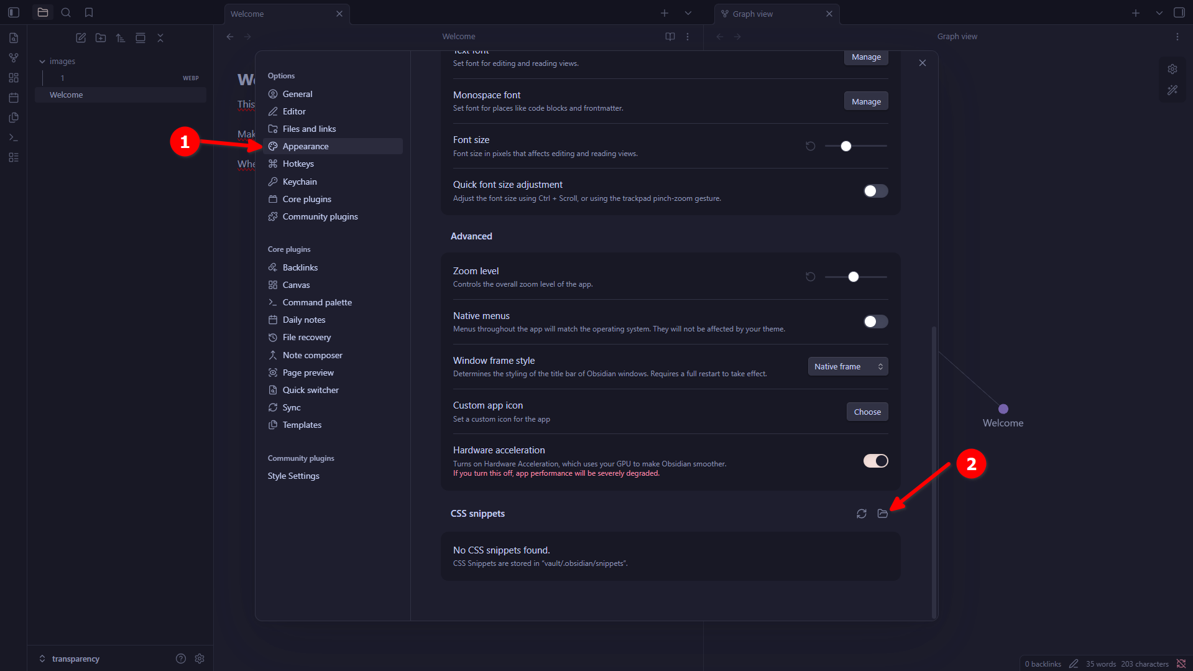This screenshot has width=1193, height=671.
Task: Collapse the images folder
Action: (x=42, y=62)
